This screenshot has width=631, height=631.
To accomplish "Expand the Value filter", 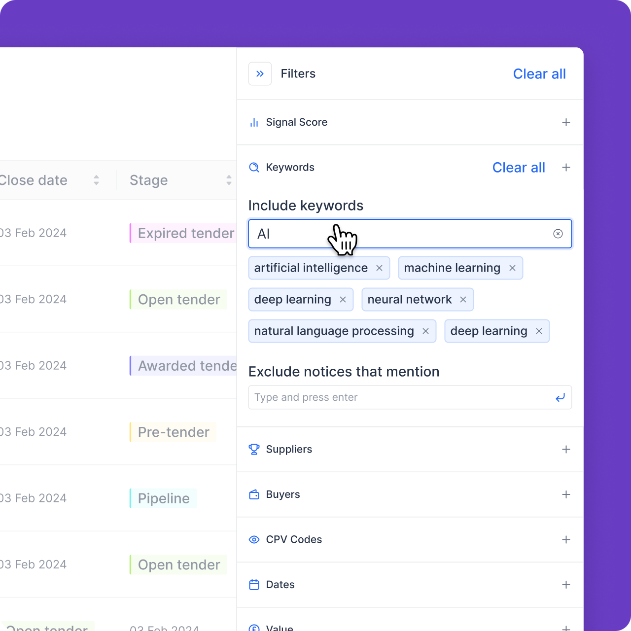I will coord(566,628).
